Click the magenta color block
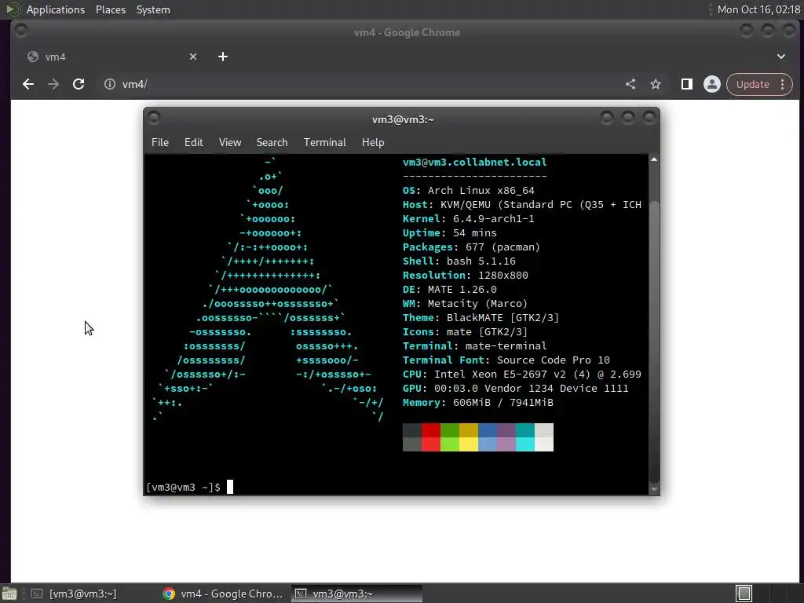The height and width of the screenshot is (603, 804). click(x=506, y=437)
